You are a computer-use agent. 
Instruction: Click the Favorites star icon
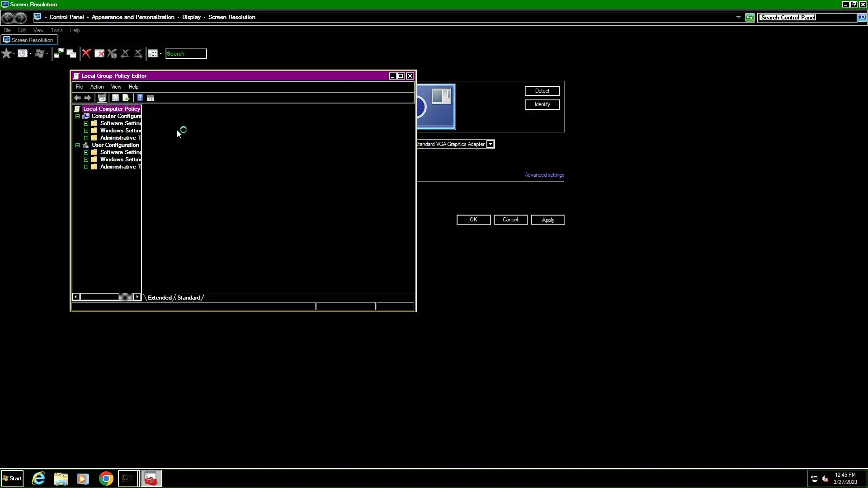[x=6, y=54]
